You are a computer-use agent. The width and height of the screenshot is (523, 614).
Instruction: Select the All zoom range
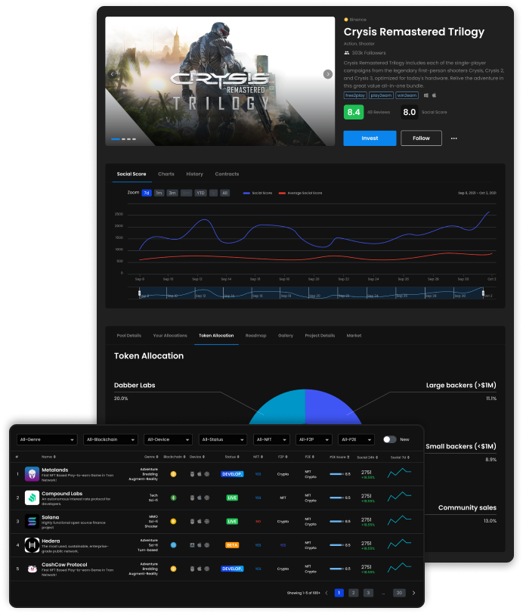(x=225, y=193)
